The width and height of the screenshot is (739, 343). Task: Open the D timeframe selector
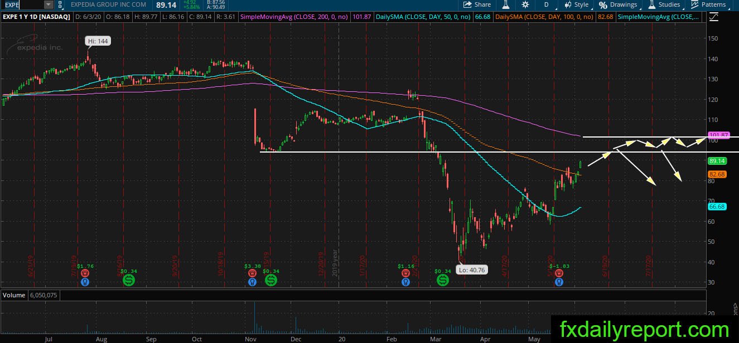click(546, 4)
